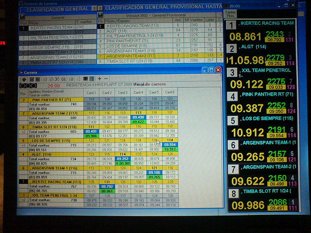Click blue 09.106 cell in Carril 5
This screenshot has width=311, height=233.
pyautogui.click(x=154, y=173)
